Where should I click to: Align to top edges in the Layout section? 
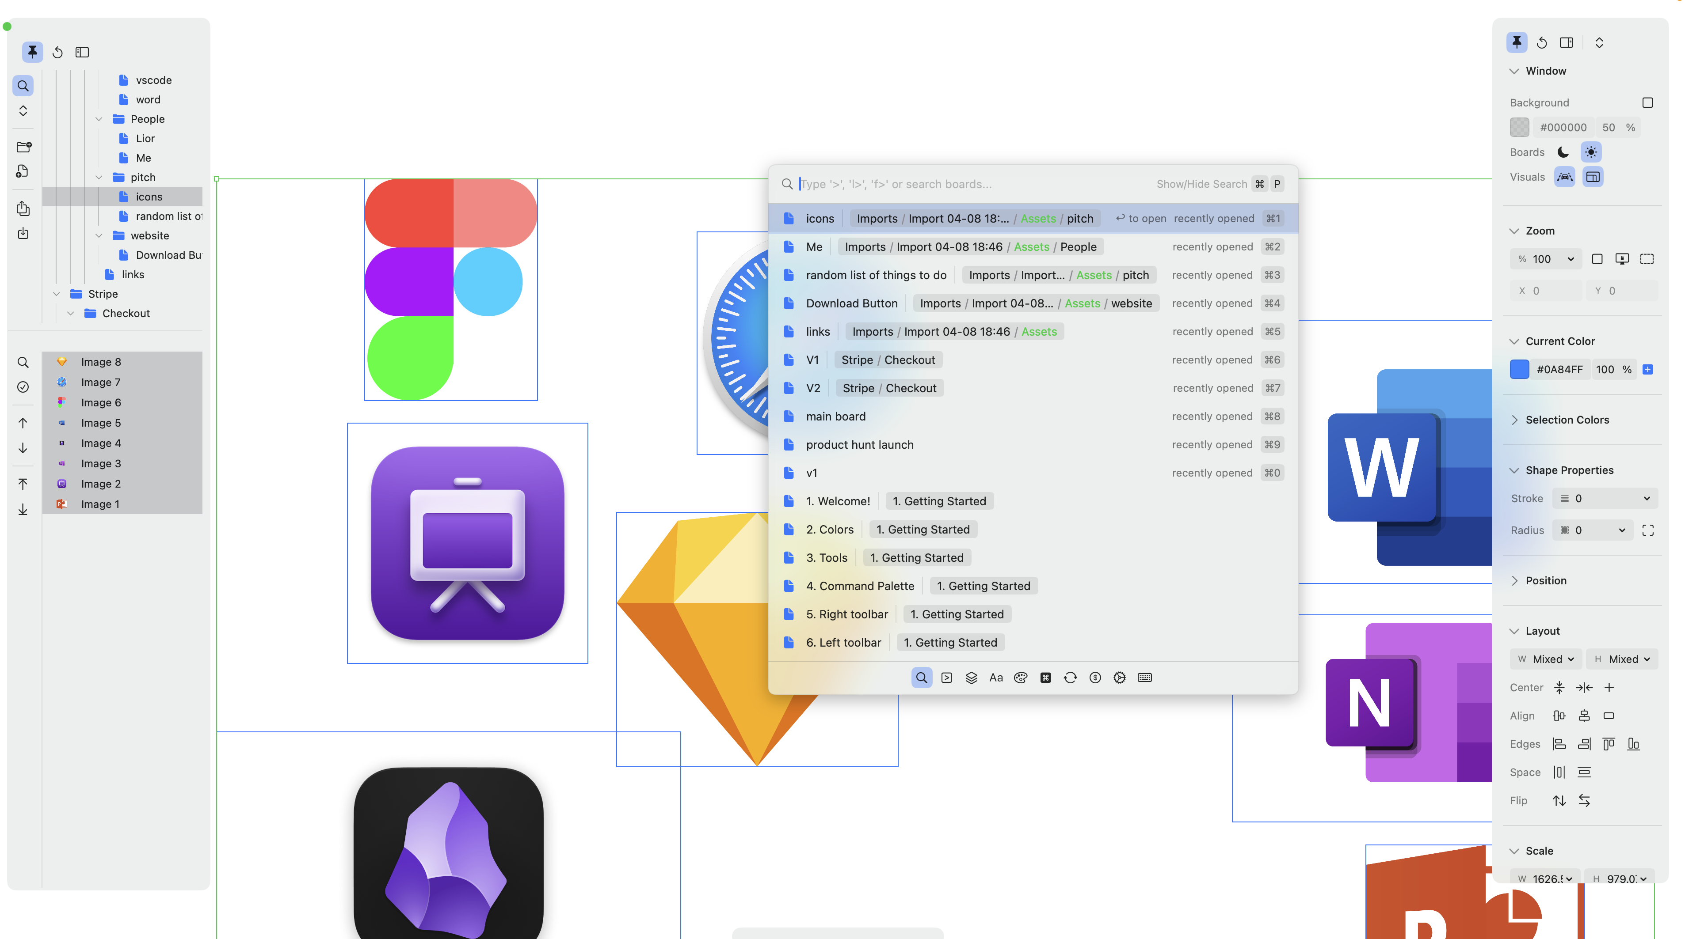1609,744
